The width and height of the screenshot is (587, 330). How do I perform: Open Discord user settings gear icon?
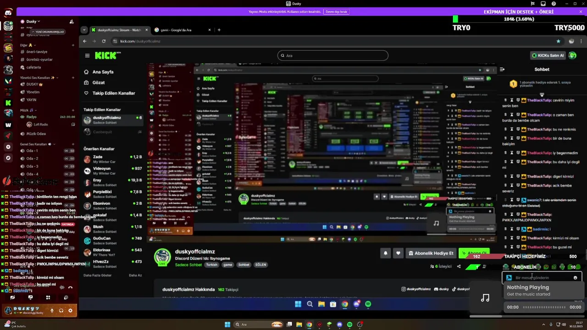coord(70,310)
